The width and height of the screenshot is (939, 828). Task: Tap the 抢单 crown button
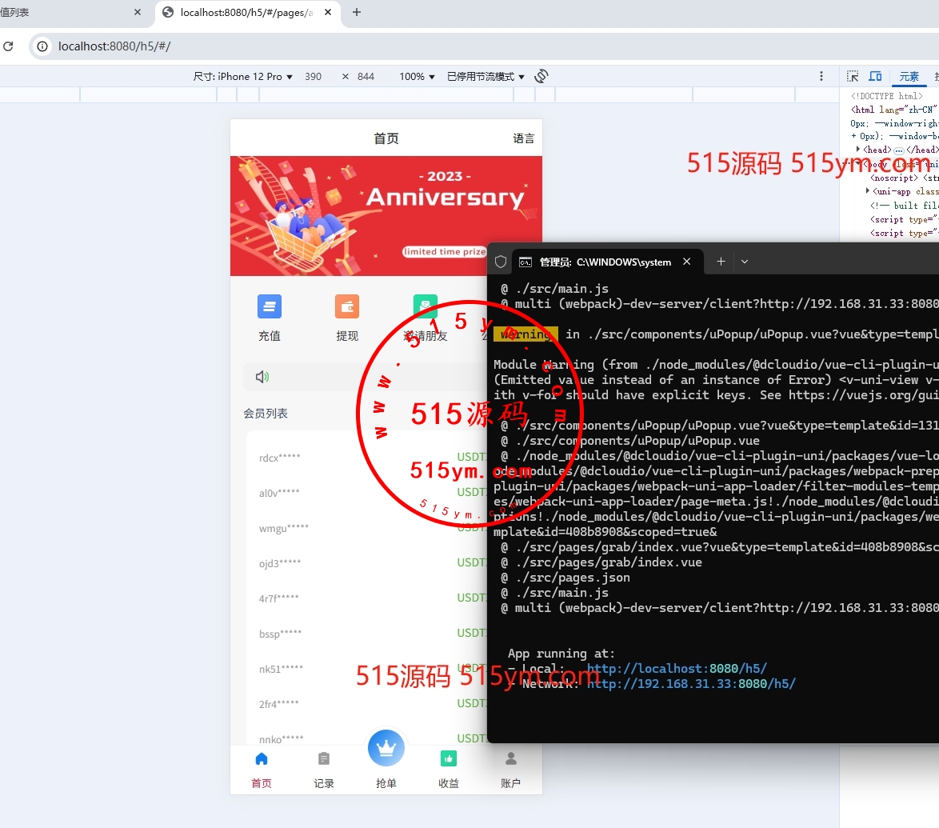pos(386,749)
